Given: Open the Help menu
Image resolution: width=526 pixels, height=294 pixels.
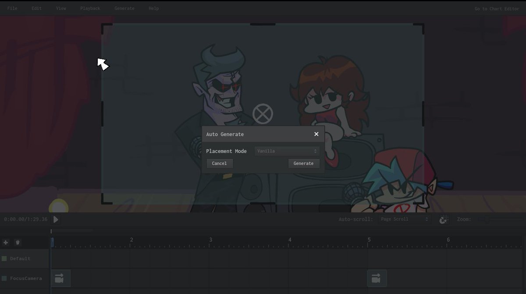Looking at the screenshot, I should click(154, 8).
